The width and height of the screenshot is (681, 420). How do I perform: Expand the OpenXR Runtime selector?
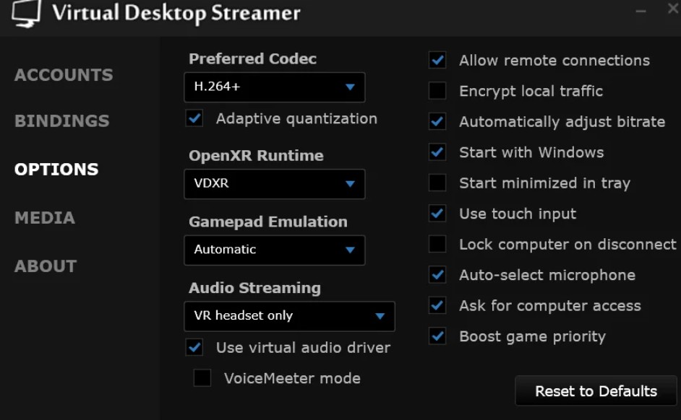pos(275,184)
